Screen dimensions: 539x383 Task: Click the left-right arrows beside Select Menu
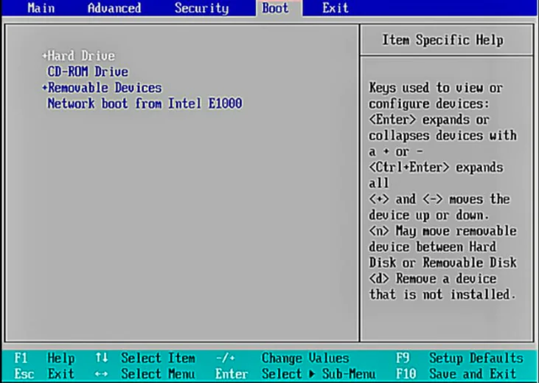pos(102,374)
